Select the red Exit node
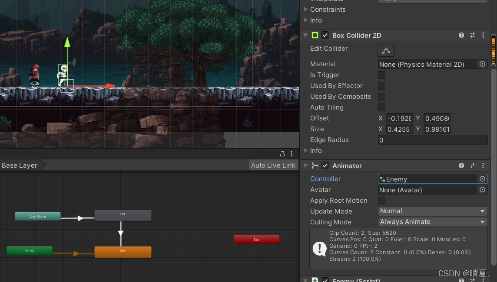Screen dimensions: 497x282 pos(257,239)
